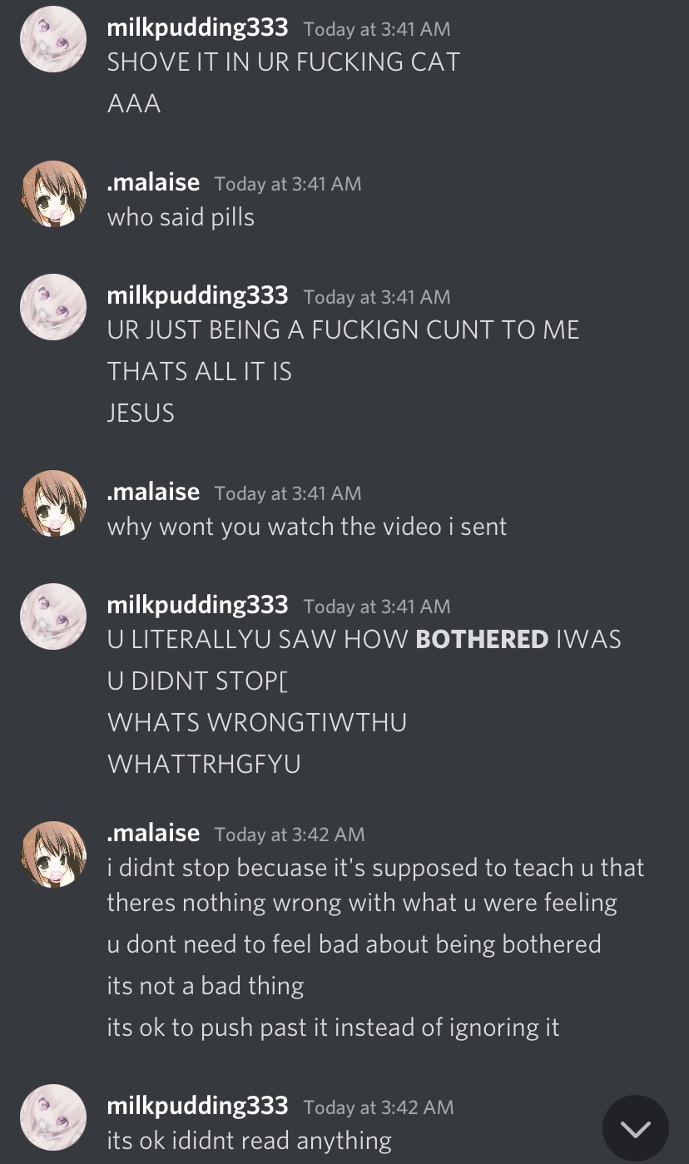
Task: Tap the "JESUS" message line
Action: (141, 414)
